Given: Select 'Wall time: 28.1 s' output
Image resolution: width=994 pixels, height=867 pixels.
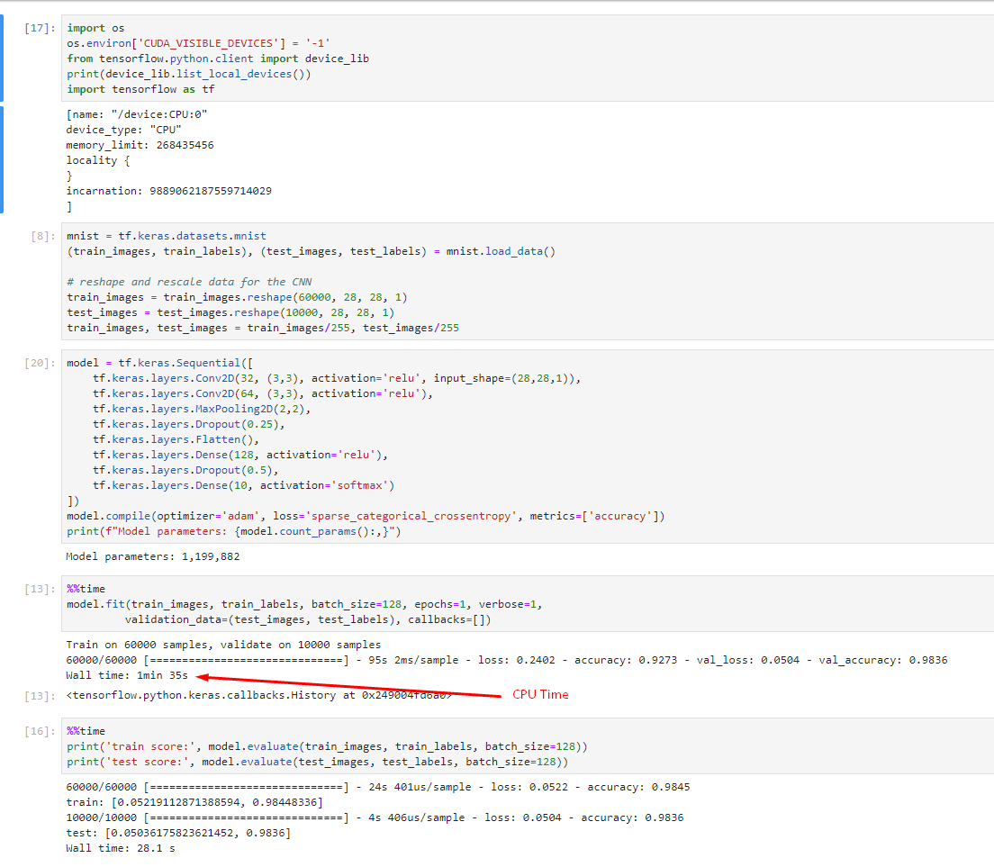Looking at the screenshot, I should point(121,848).
